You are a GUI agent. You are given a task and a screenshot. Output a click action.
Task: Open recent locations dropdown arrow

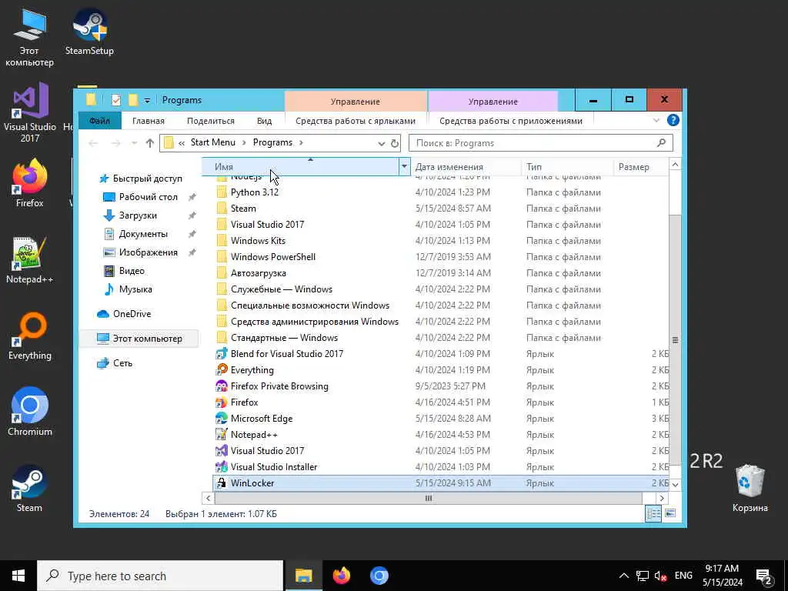(134, 143)
